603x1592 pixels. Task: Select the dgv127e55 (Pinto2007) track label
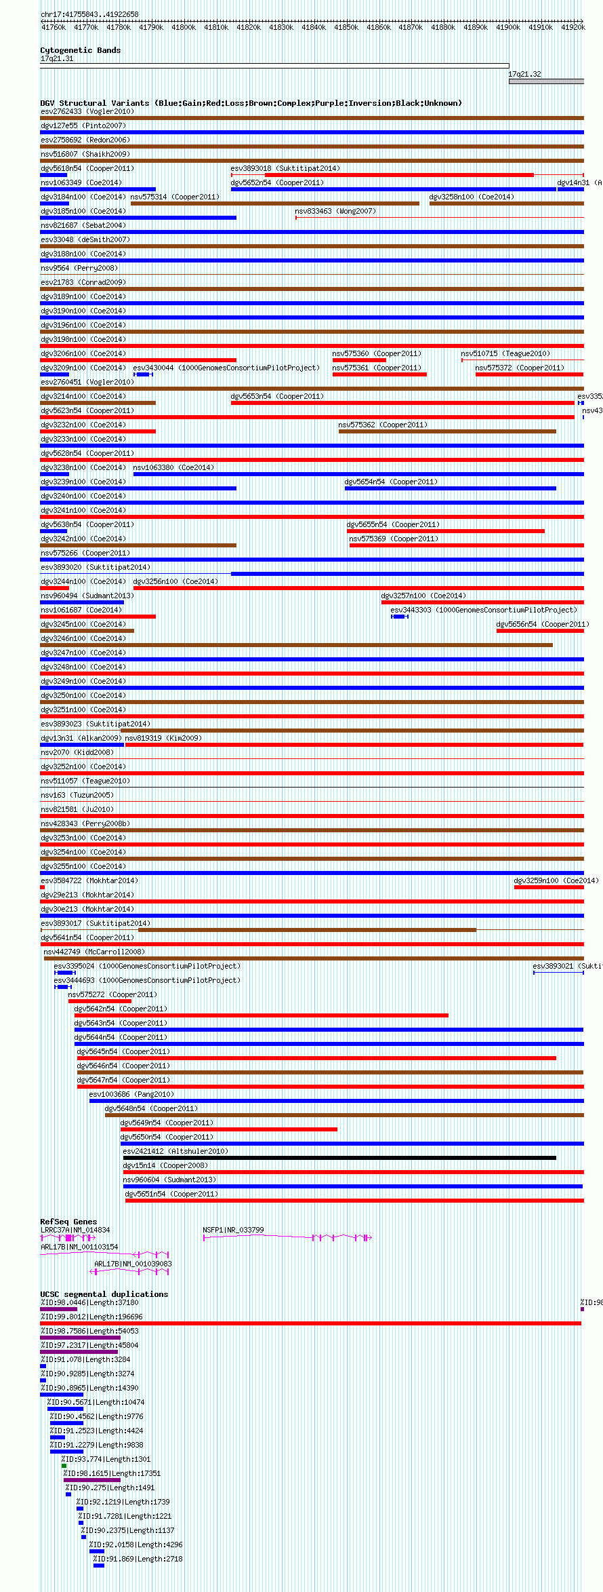click(x=83, y=125)
